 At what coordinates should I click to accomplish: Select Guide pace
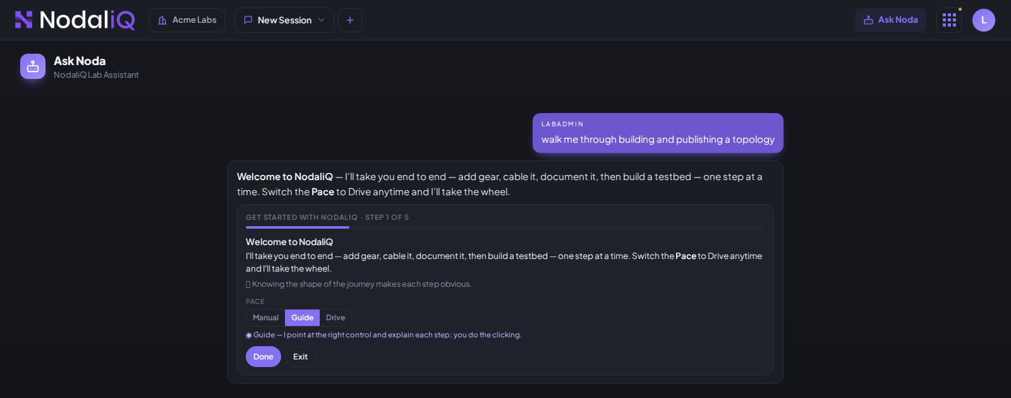302,318
